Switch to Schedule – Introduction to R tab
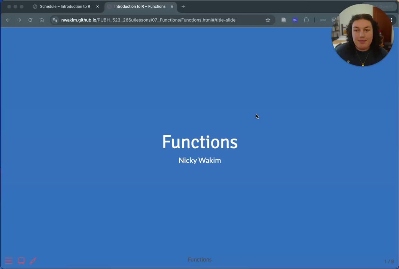The image size is (399, 269). click(x=65, y=7)
